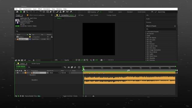The image size is (192, 108).
Task: Click the delete trash icon in Project panel
Action: (x=34, y=60)
